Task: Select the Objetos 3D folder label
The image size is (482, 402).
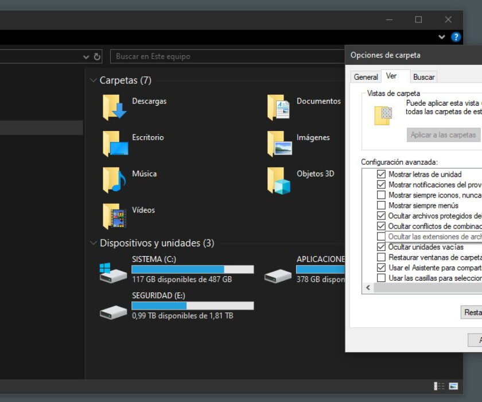Action: pos(316,174)
